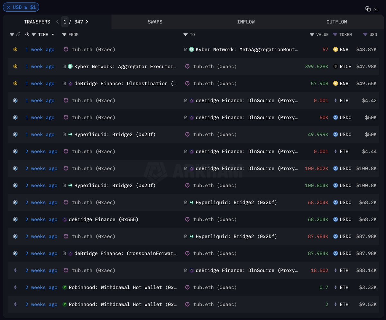
Task: Open Robinhood: Withdrawal Hot Wallet in the 2 ETH row
Action: pyautogui.click(x=123, y=305)
